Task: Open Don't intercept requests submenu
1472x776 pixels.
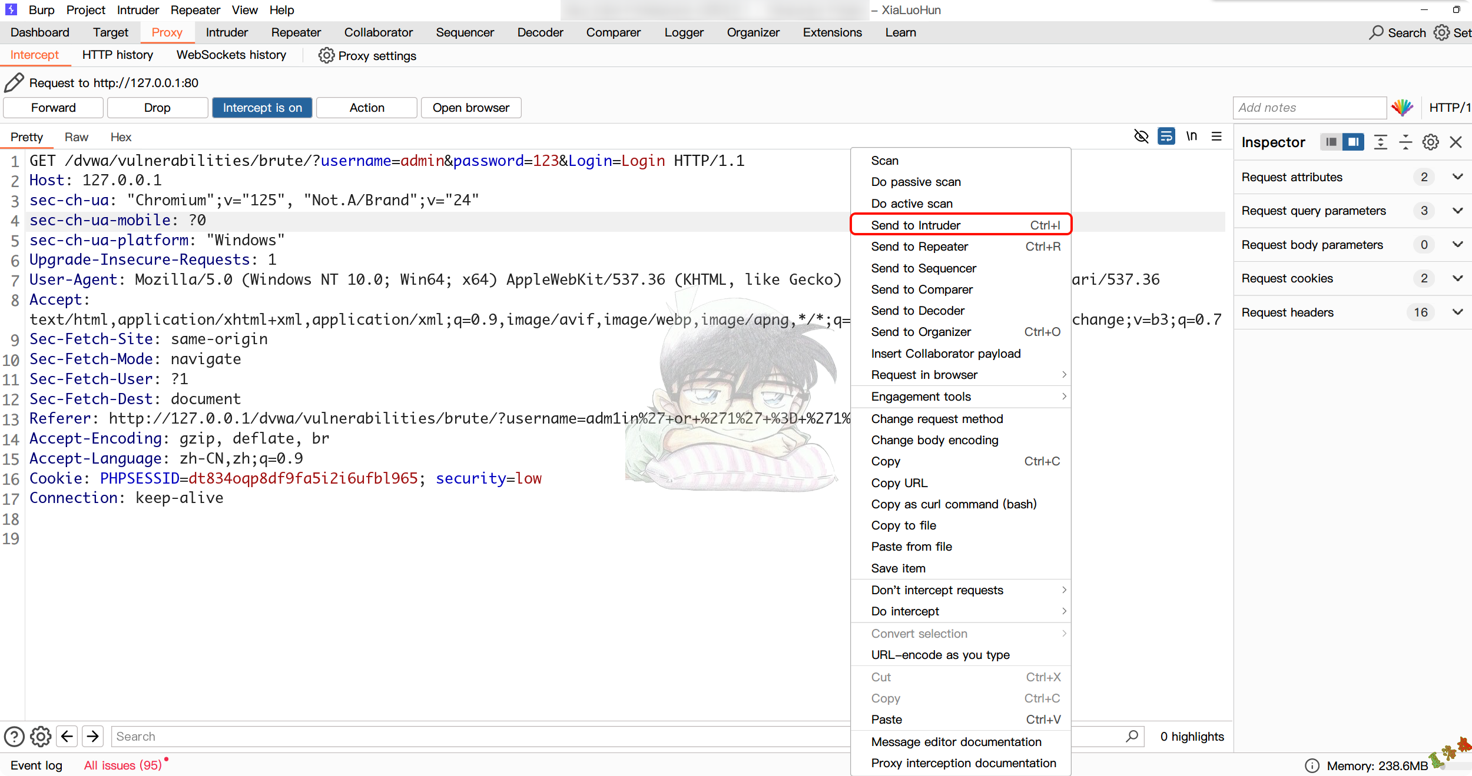Action: pyautogui.click(x=960, y=590)
